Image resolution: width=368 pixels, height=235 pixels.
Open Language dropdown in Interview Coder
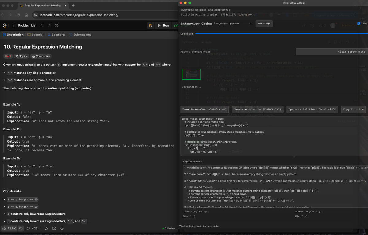pos(240,24)
